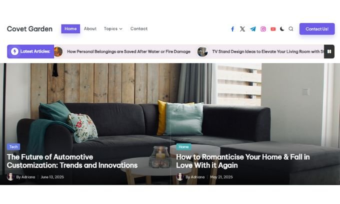Open the X (Twitter) icon
Image resolution: width=340 pixels, height=204 pixels.
click(242, 29)
